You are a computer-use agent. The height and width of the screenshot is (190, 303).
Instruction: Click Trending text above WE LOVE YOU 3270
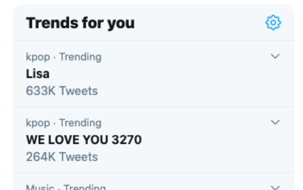coord(80,123)
